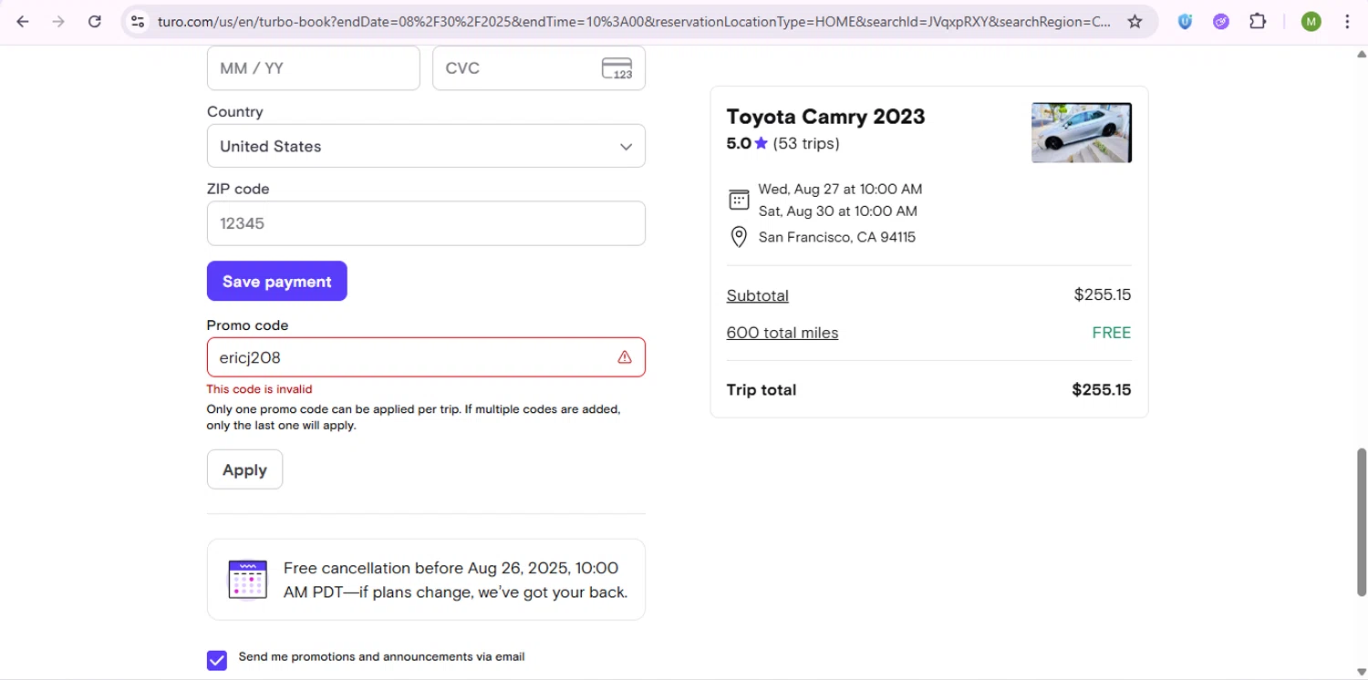
Task: Open the Subtotal breakdown link
Action: pyautogui.click(x=758, y=295)
